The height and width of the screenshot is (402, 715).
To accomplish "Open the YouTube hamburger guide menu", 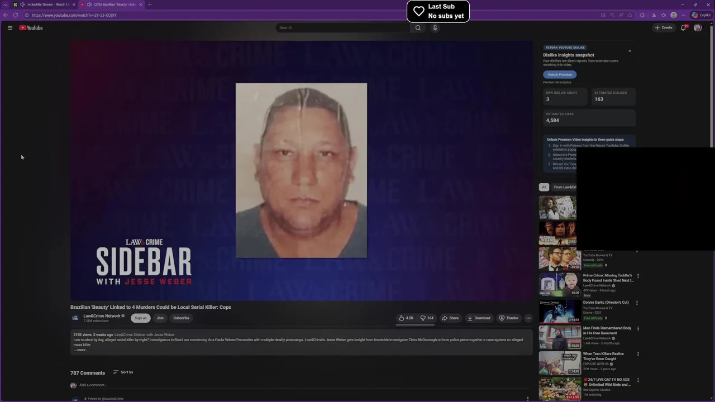I will [10, 27].
